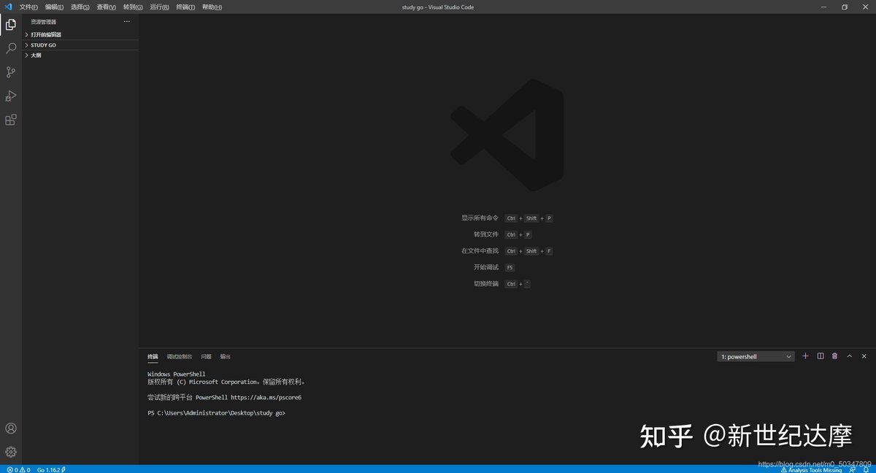Image resolution: width=876 pixels, height=473 pixels.
Task: Close the terminal panel
Action: 864,356
